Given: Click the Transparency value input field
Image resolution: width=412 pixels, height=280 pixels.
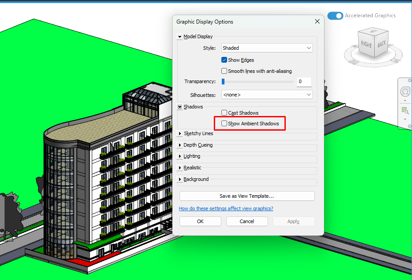Looking at the screenshot, I should [304, 82].
